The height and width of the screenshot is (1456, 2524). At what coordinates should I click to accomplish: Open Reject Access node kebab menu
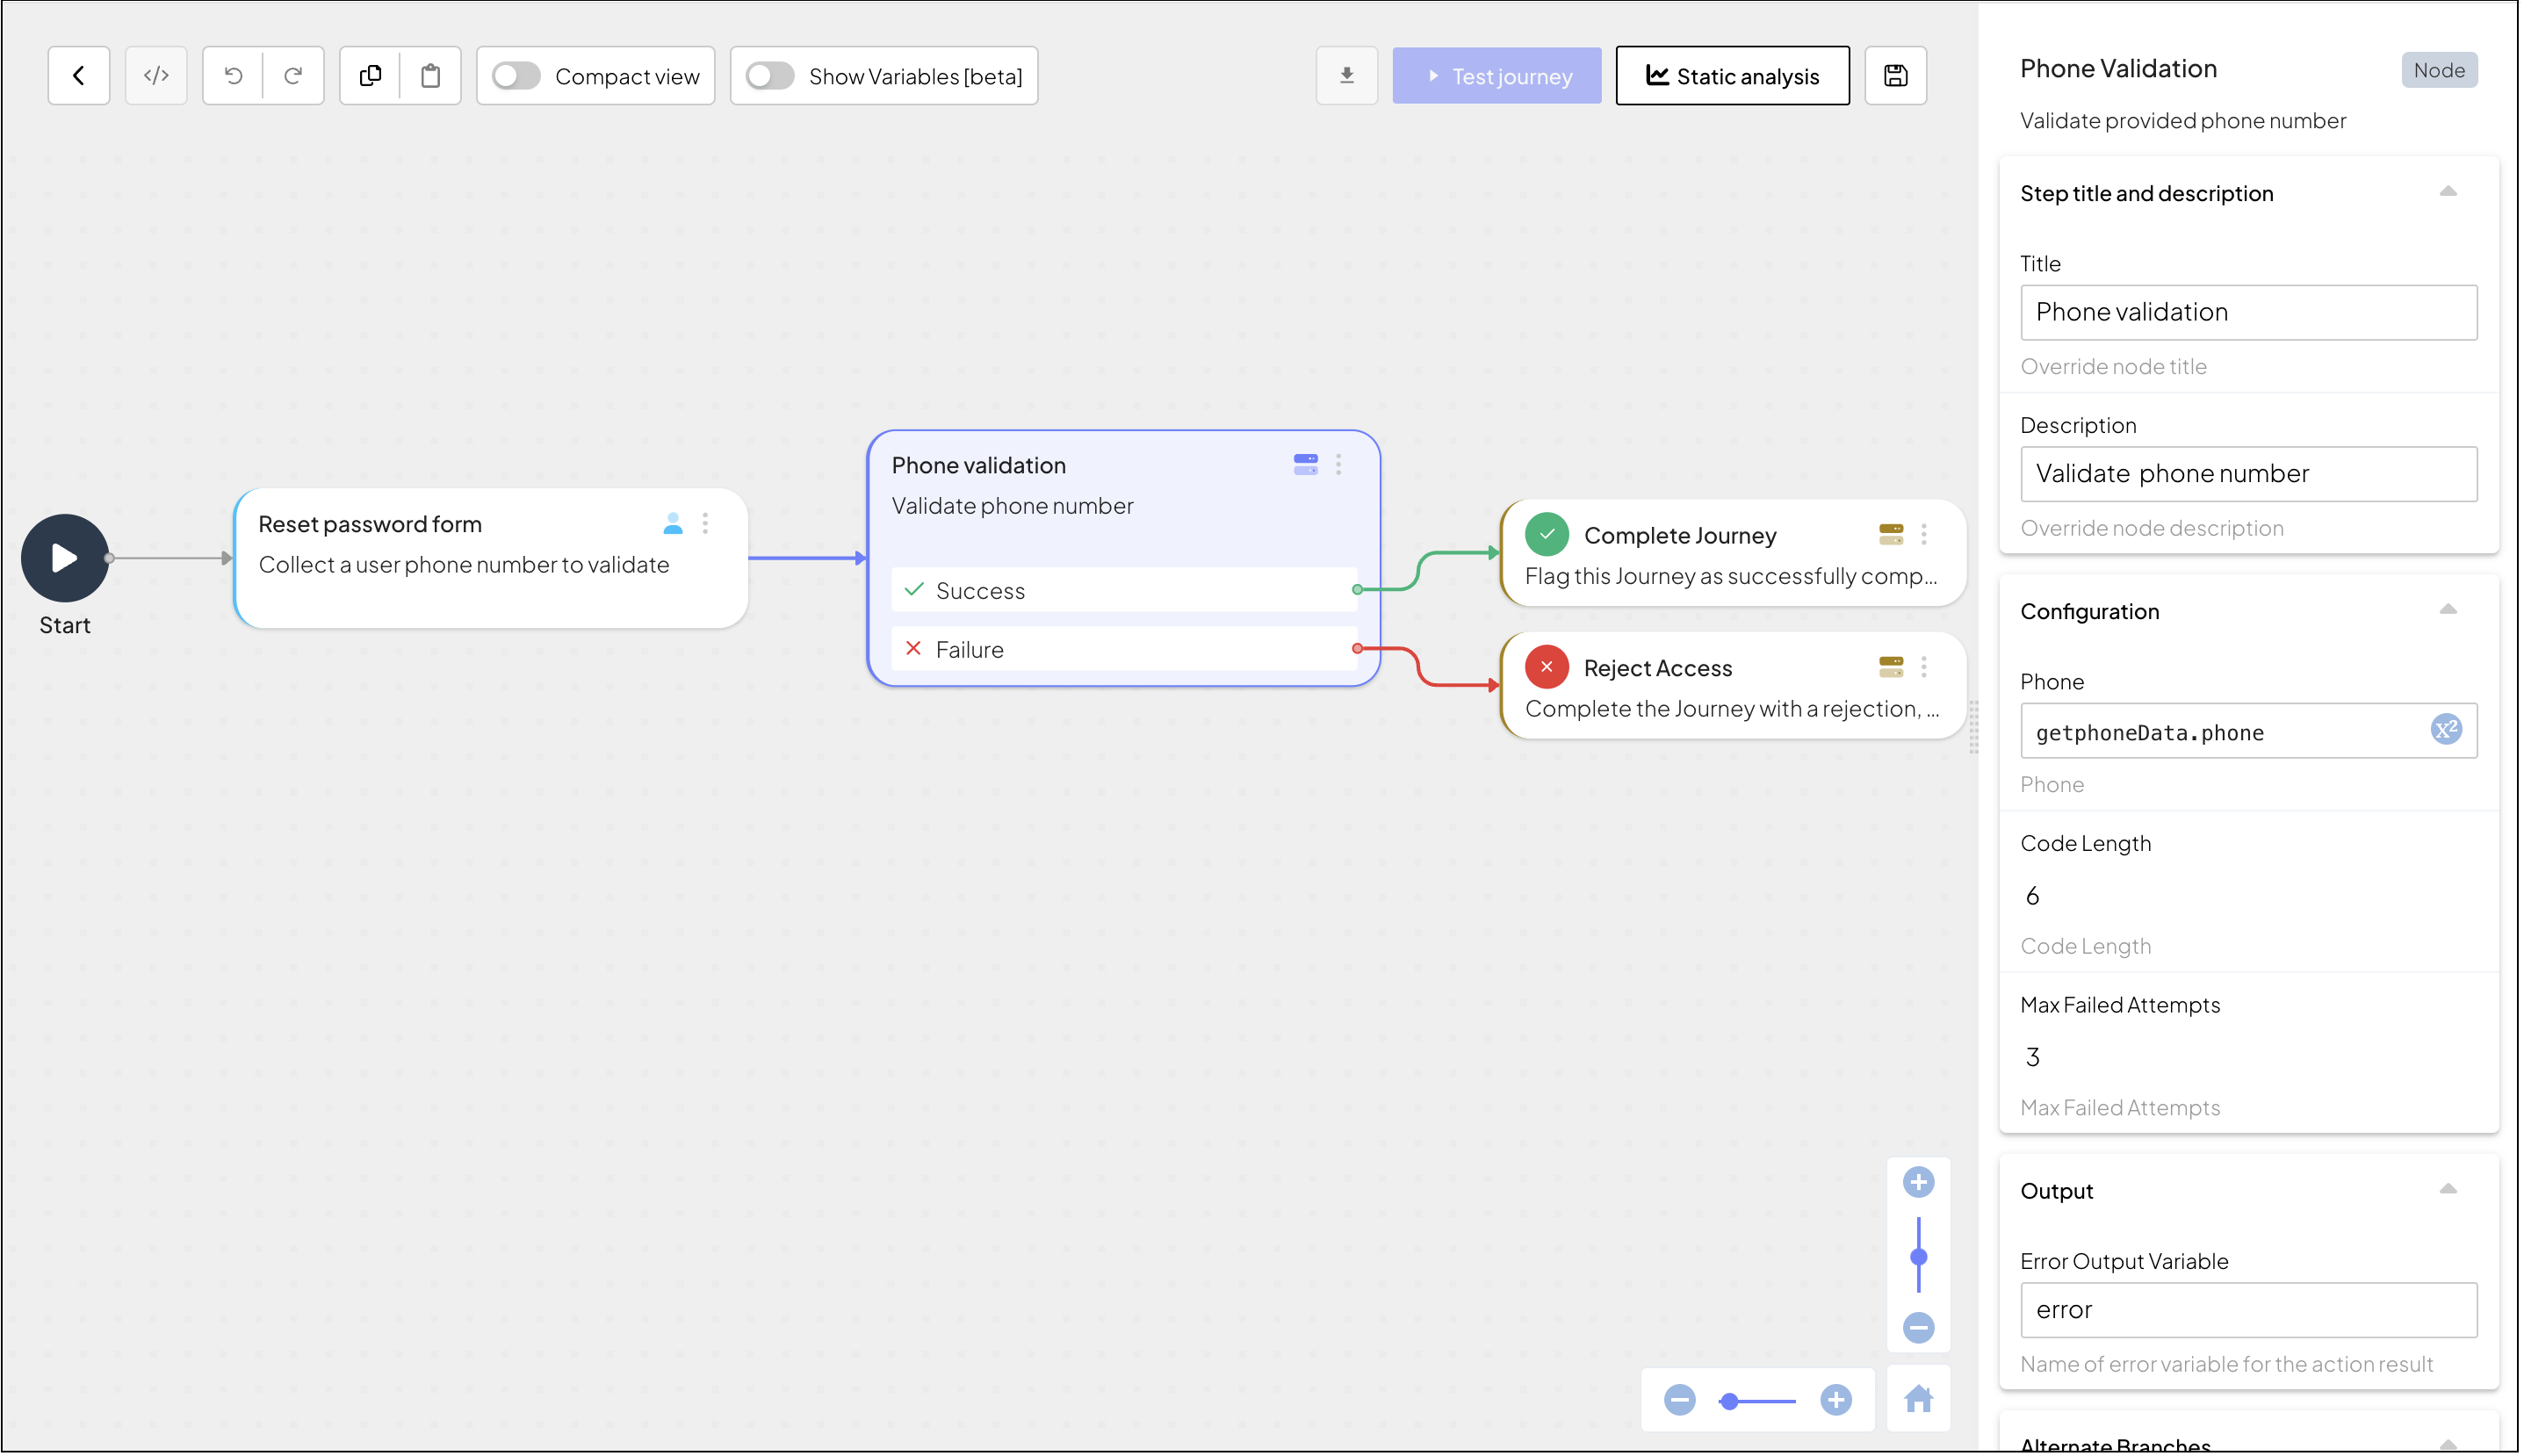click(1923, 667)
